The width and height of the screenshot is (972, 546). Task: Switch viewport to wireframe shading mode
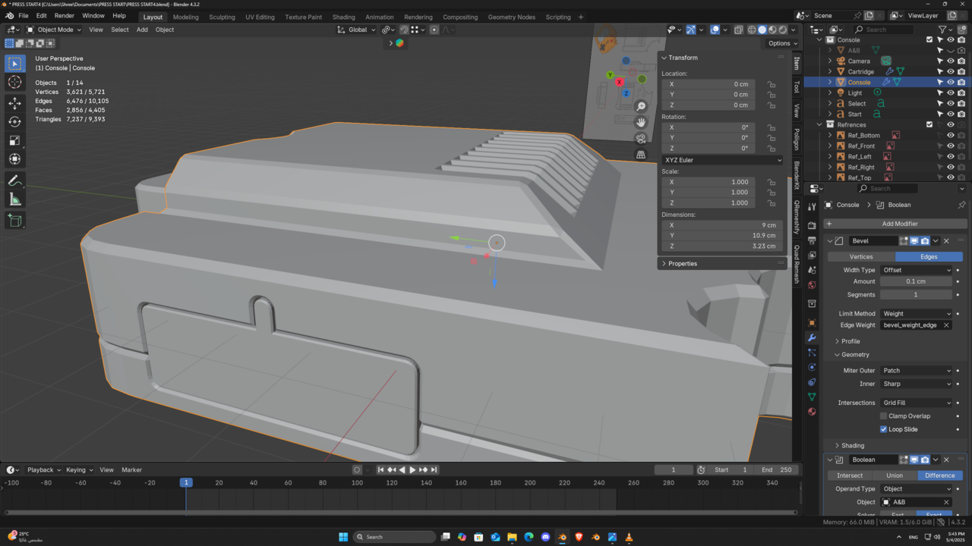tap(753, 29)
